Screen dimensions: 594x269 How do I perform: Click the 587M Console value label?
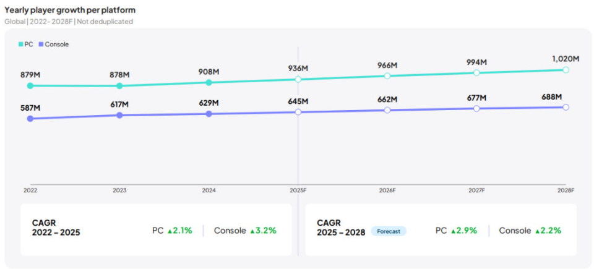coord(30,108)
